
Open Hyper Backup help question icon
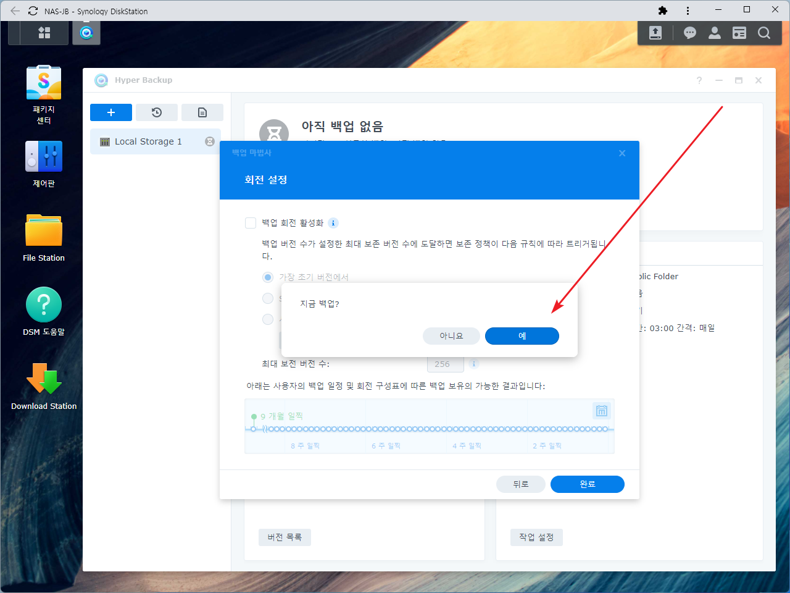tap(699, 80)
